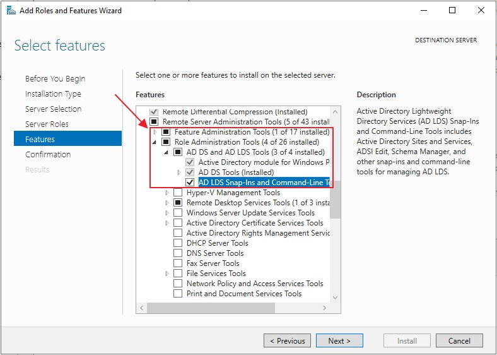Click the wizard icon in title bar

coord(9,11)
